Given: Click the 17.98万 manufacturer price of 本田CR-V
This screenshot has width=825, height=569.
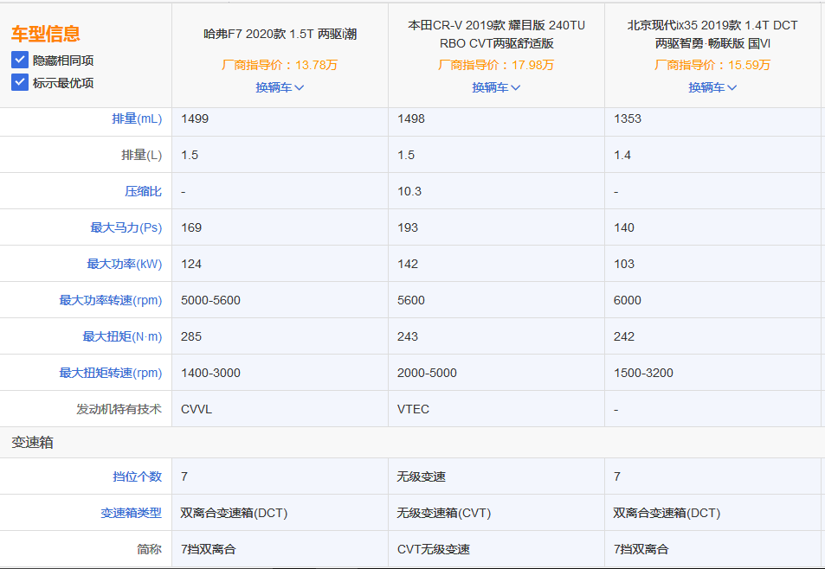Looking at the screenshot, I should 496,65.
